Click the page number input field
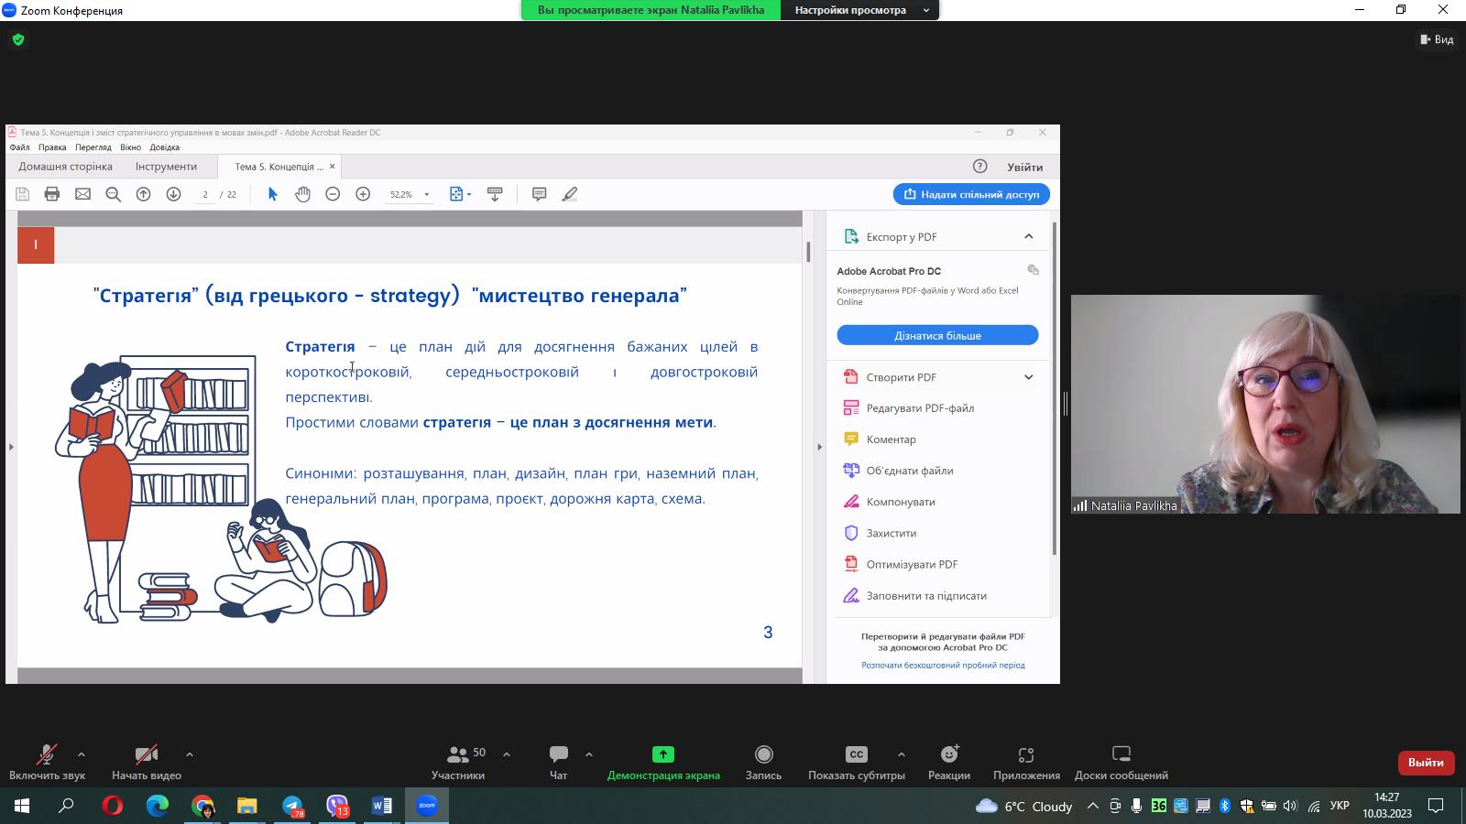Viewport: 1466px width, 824px height. (x=205, y=194)
